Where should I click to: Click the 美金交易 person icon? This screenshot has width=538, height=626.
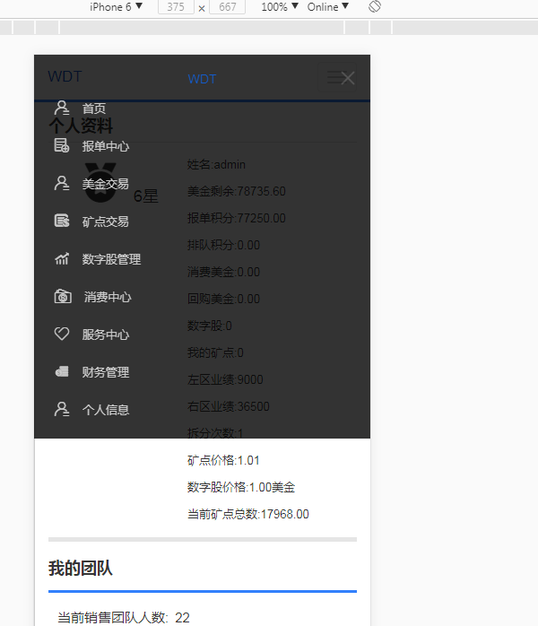(x=62, y=183)
